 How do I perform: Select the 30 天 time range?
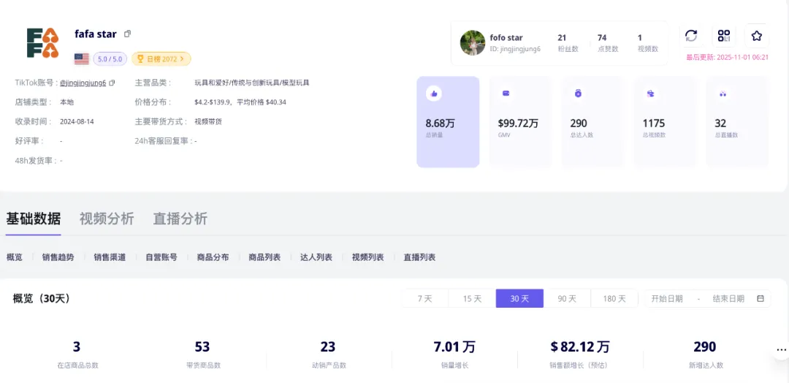point(520,298)
